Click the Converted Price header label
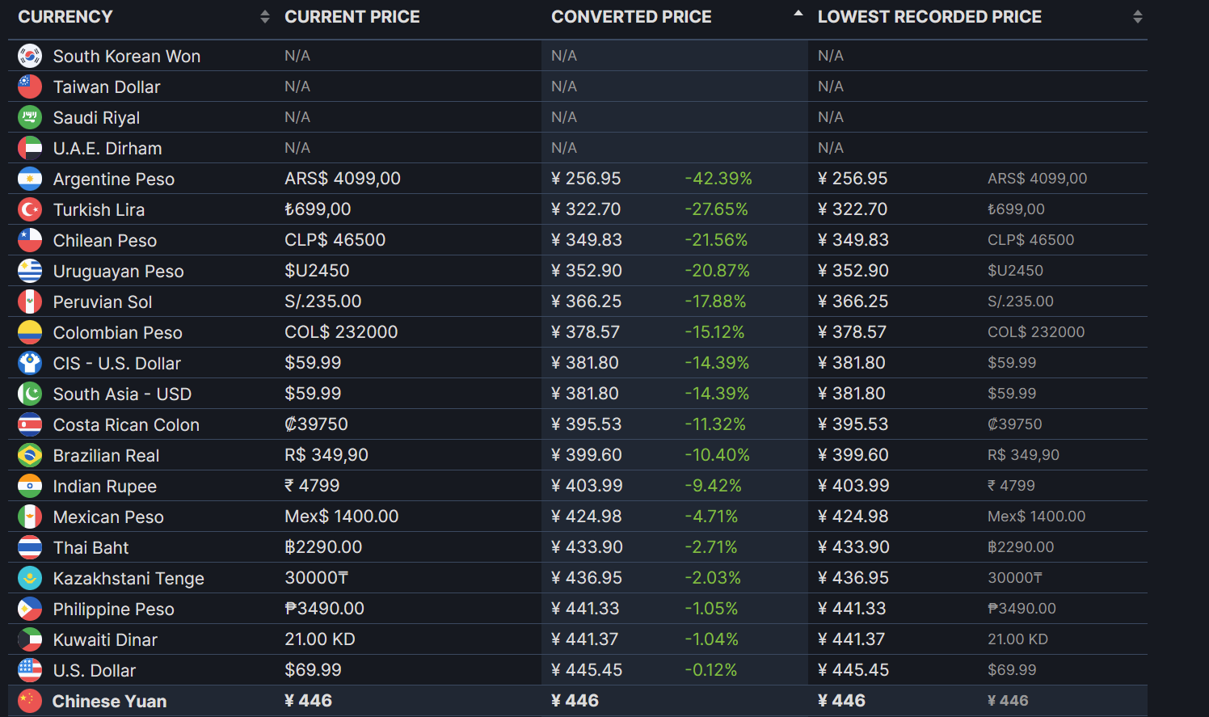1209x717 pixels. (631, 17)
